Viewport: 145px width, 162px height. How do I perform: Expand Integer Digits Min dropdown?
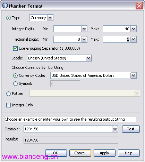[84, 29]
